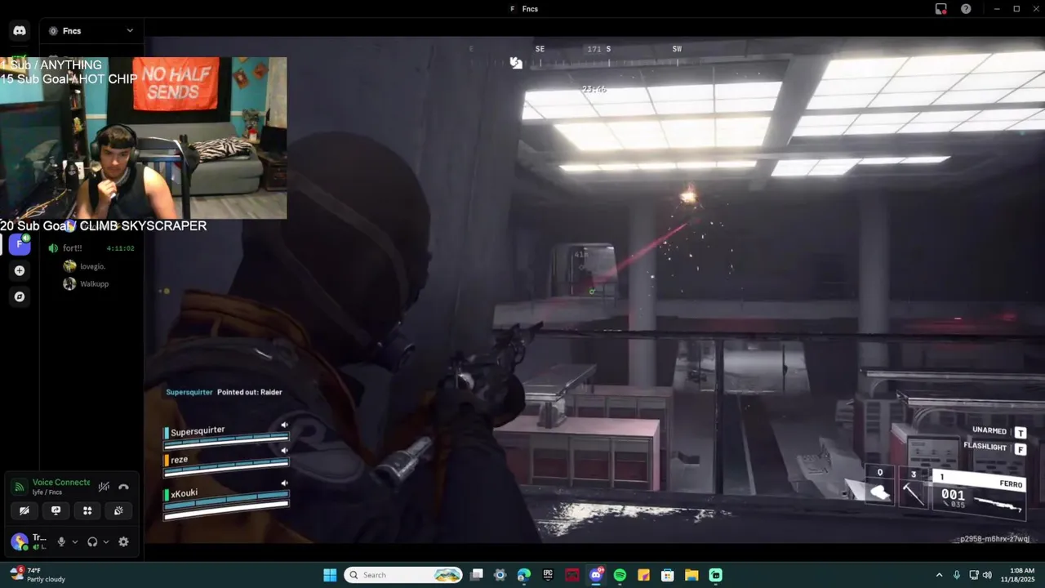Viewport: 1045px width, 588px height.
Task: Open File Explorer from taskbar
Action: coord(691,575)
